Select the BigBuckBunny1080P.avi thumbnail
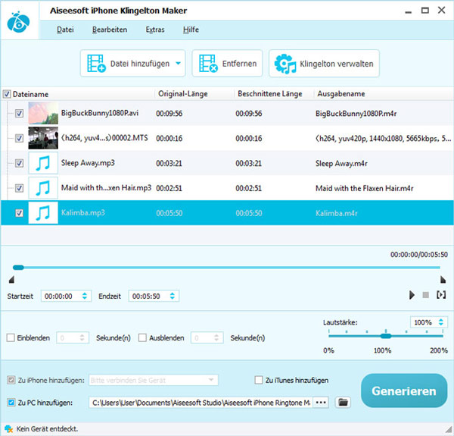This screenshot has height=436, width=454. pos(43,113)
